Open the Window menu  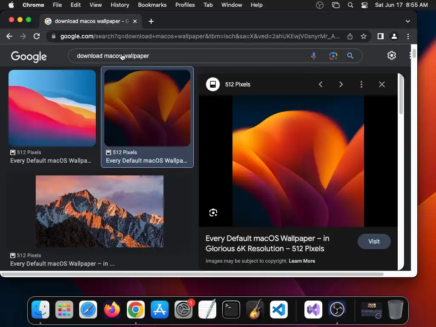(x=232, y=5)
